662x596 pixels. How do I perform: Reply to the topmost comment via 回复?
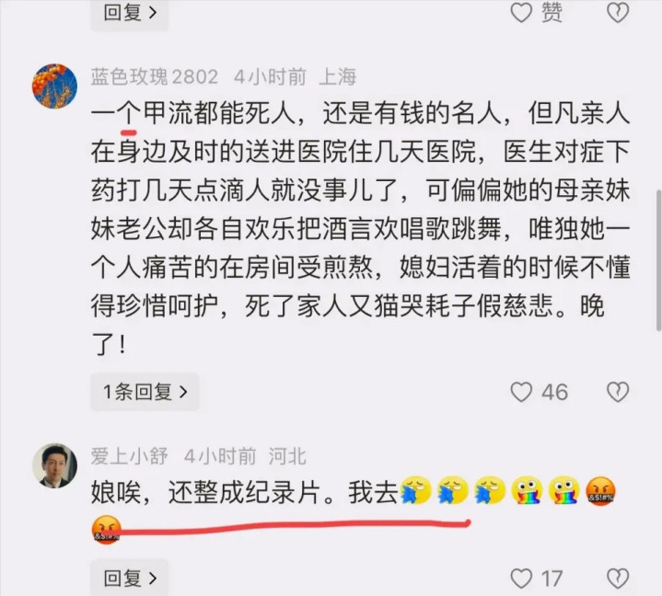click(130, 13)
